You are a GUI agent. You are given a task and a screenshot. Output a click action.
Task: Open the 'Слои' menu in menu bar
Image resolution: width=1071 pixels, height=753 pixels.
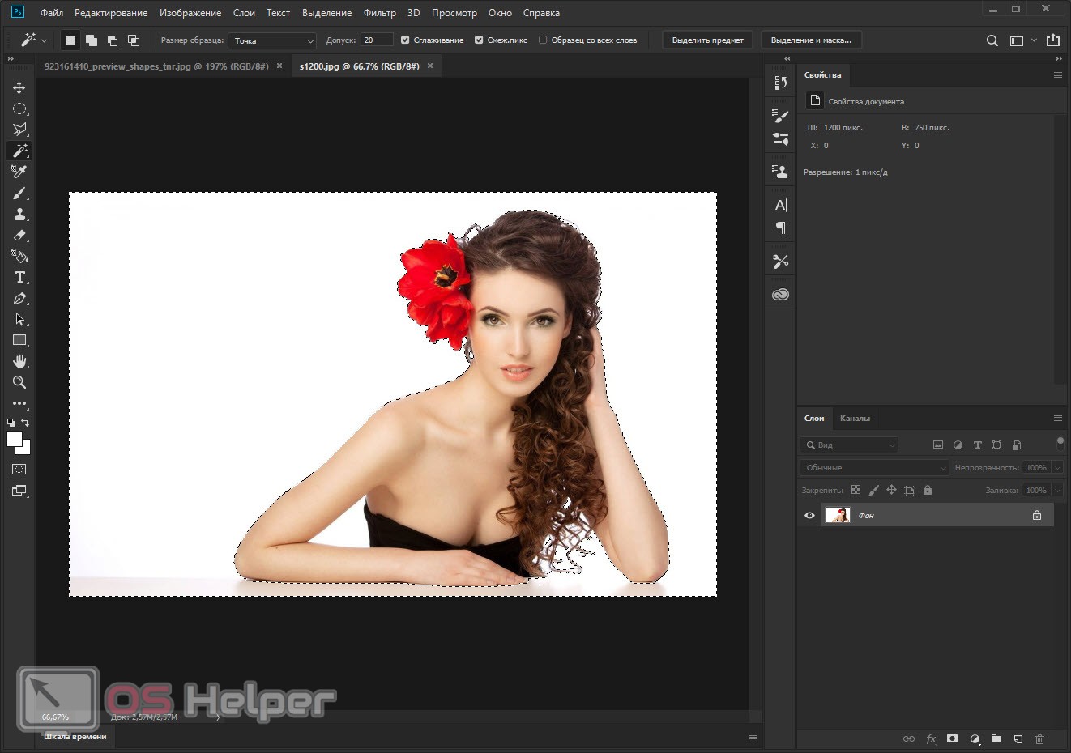244,13
